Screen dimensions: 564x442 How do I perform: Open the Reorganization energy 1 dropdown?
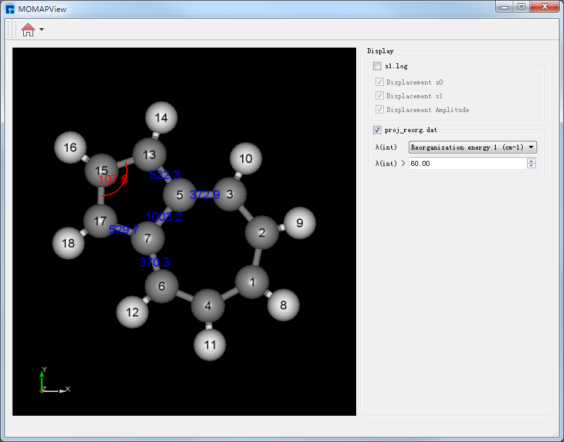click(473, 147)
